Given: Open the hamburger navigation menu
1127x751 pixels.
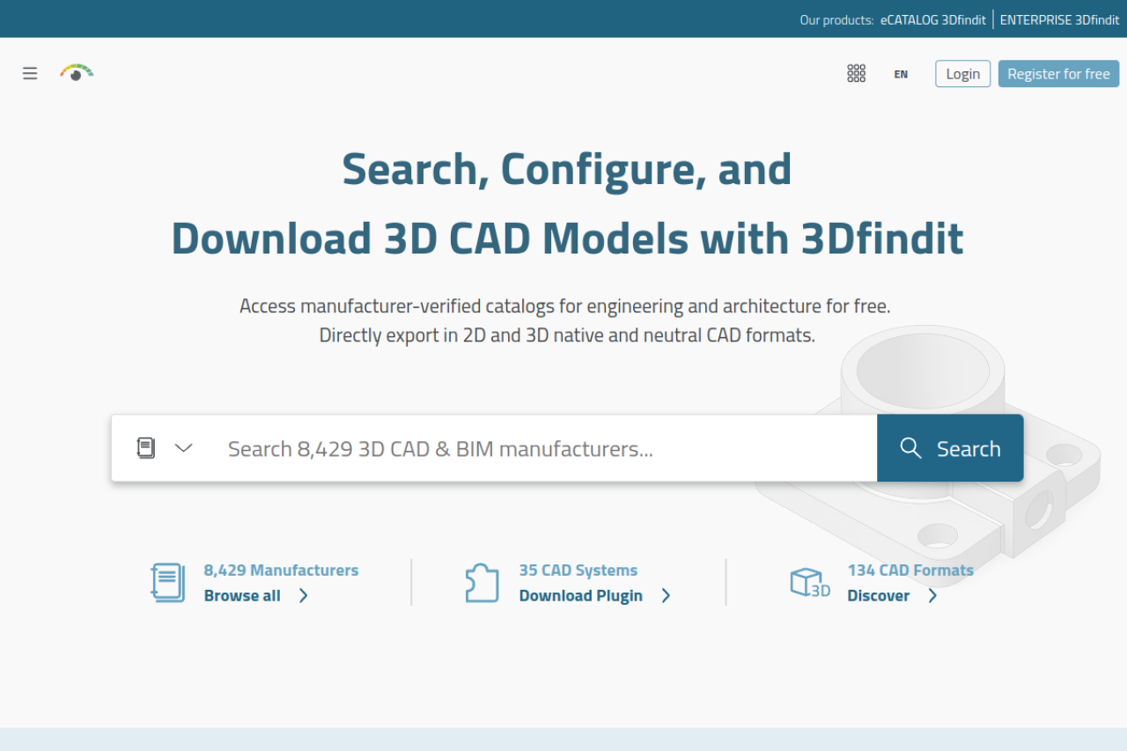Looking at the screenshot, I should pyautogui.click(x=30, y=73).
